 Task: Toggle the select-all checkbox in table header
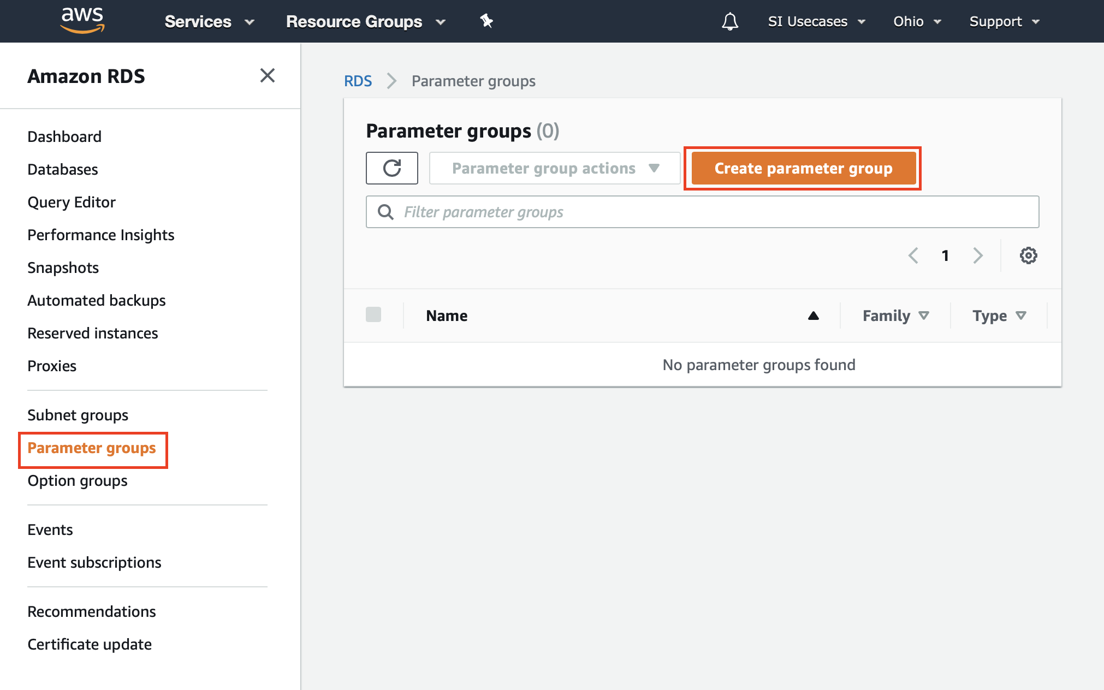coord(373,314)
